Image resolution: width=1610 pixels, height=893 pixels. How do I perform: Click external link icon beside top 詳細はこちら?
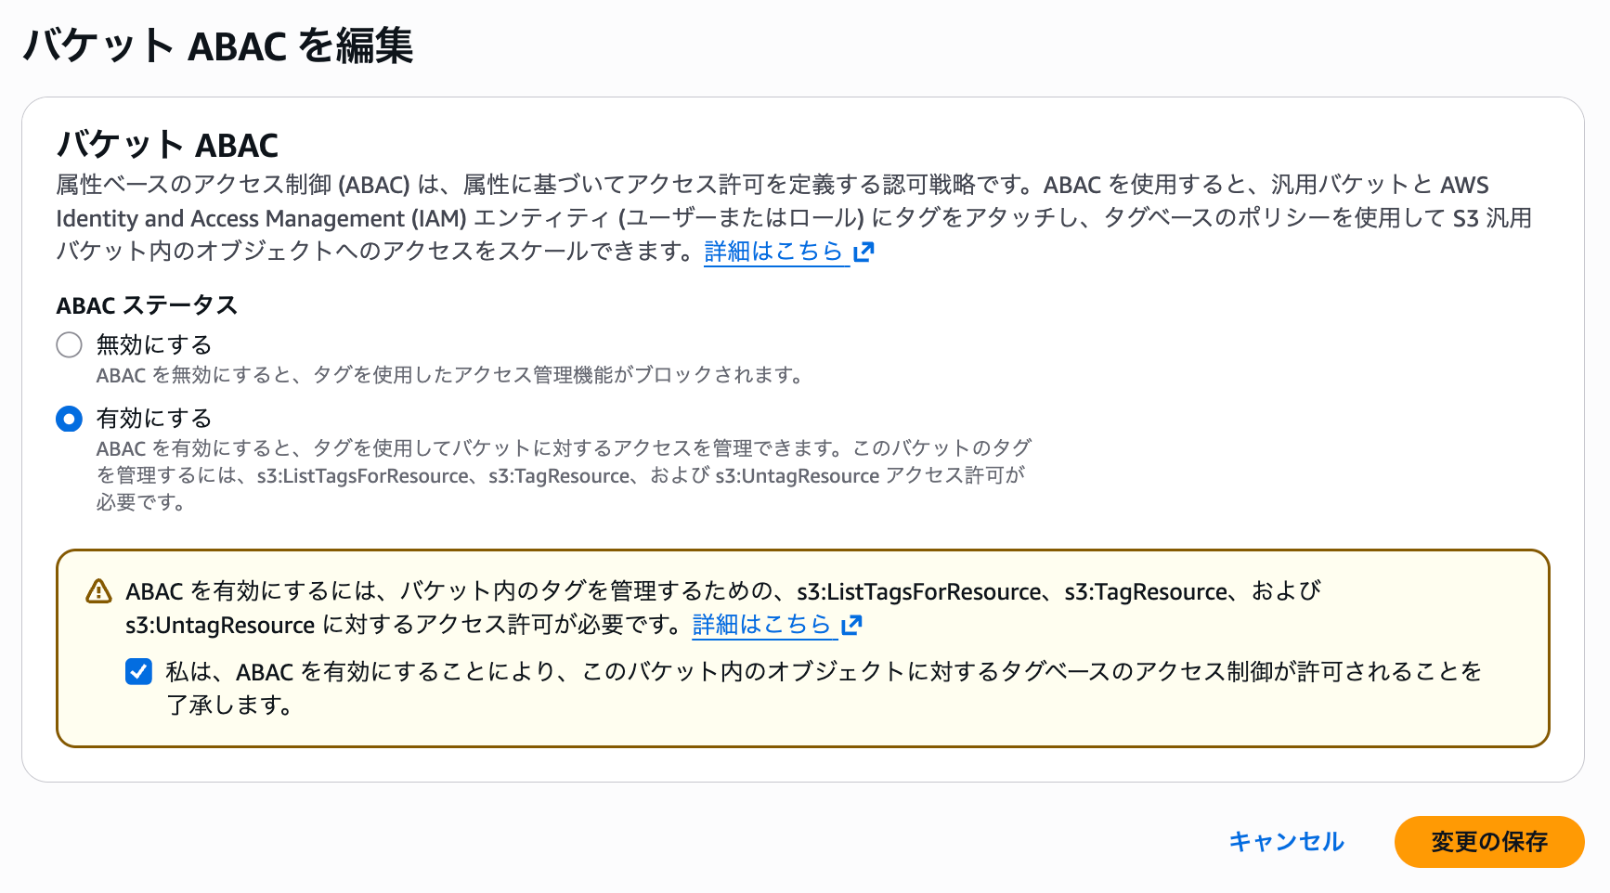pyautogui.click(x=863, y=252)
